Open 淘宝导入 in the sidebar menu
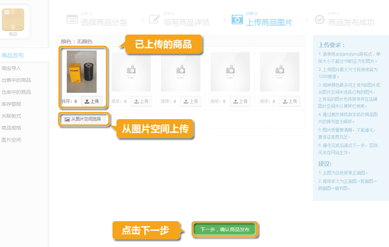The image size is (389, 247). (x=11, y=68)
